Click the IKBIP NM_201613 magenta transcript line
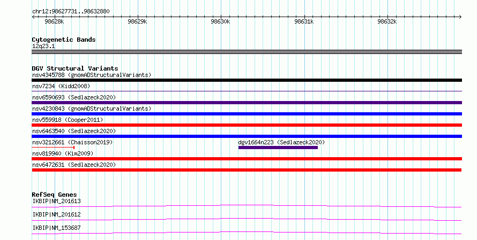 tap(247, 206)
